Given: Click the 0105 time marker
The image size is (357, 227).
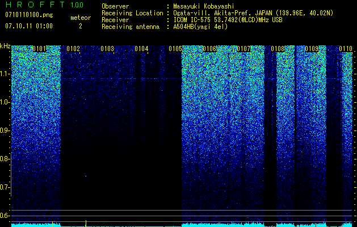Looking at the screenshot, I should [175, 49].
